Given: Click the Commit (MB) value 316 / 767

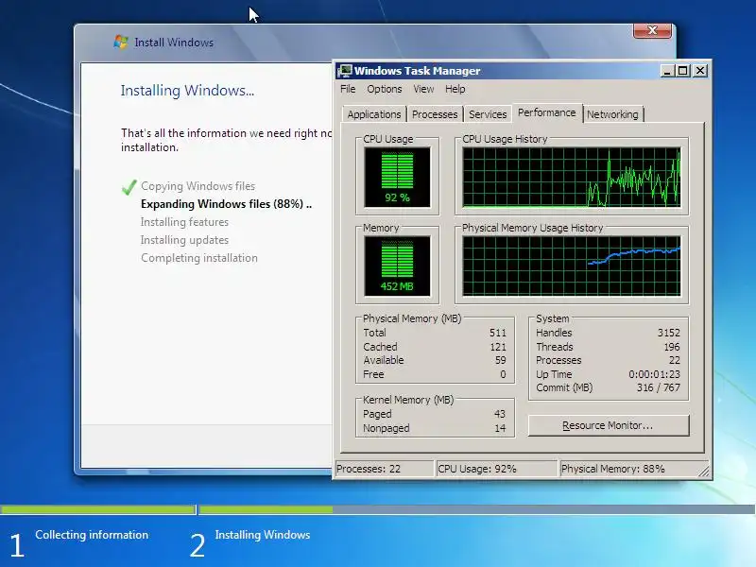Looking at the screenshot, I should [658, 387].
